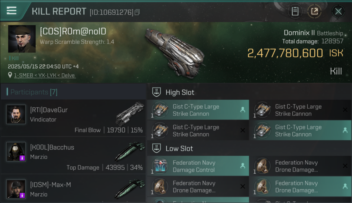Open the clipboard notes icon
Image resolution: width=352 pixels, height=203 pixels.
[x=295, y=11]
